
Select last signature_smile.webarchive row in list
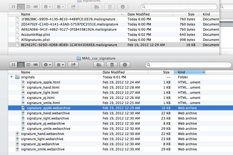point(121,149)
